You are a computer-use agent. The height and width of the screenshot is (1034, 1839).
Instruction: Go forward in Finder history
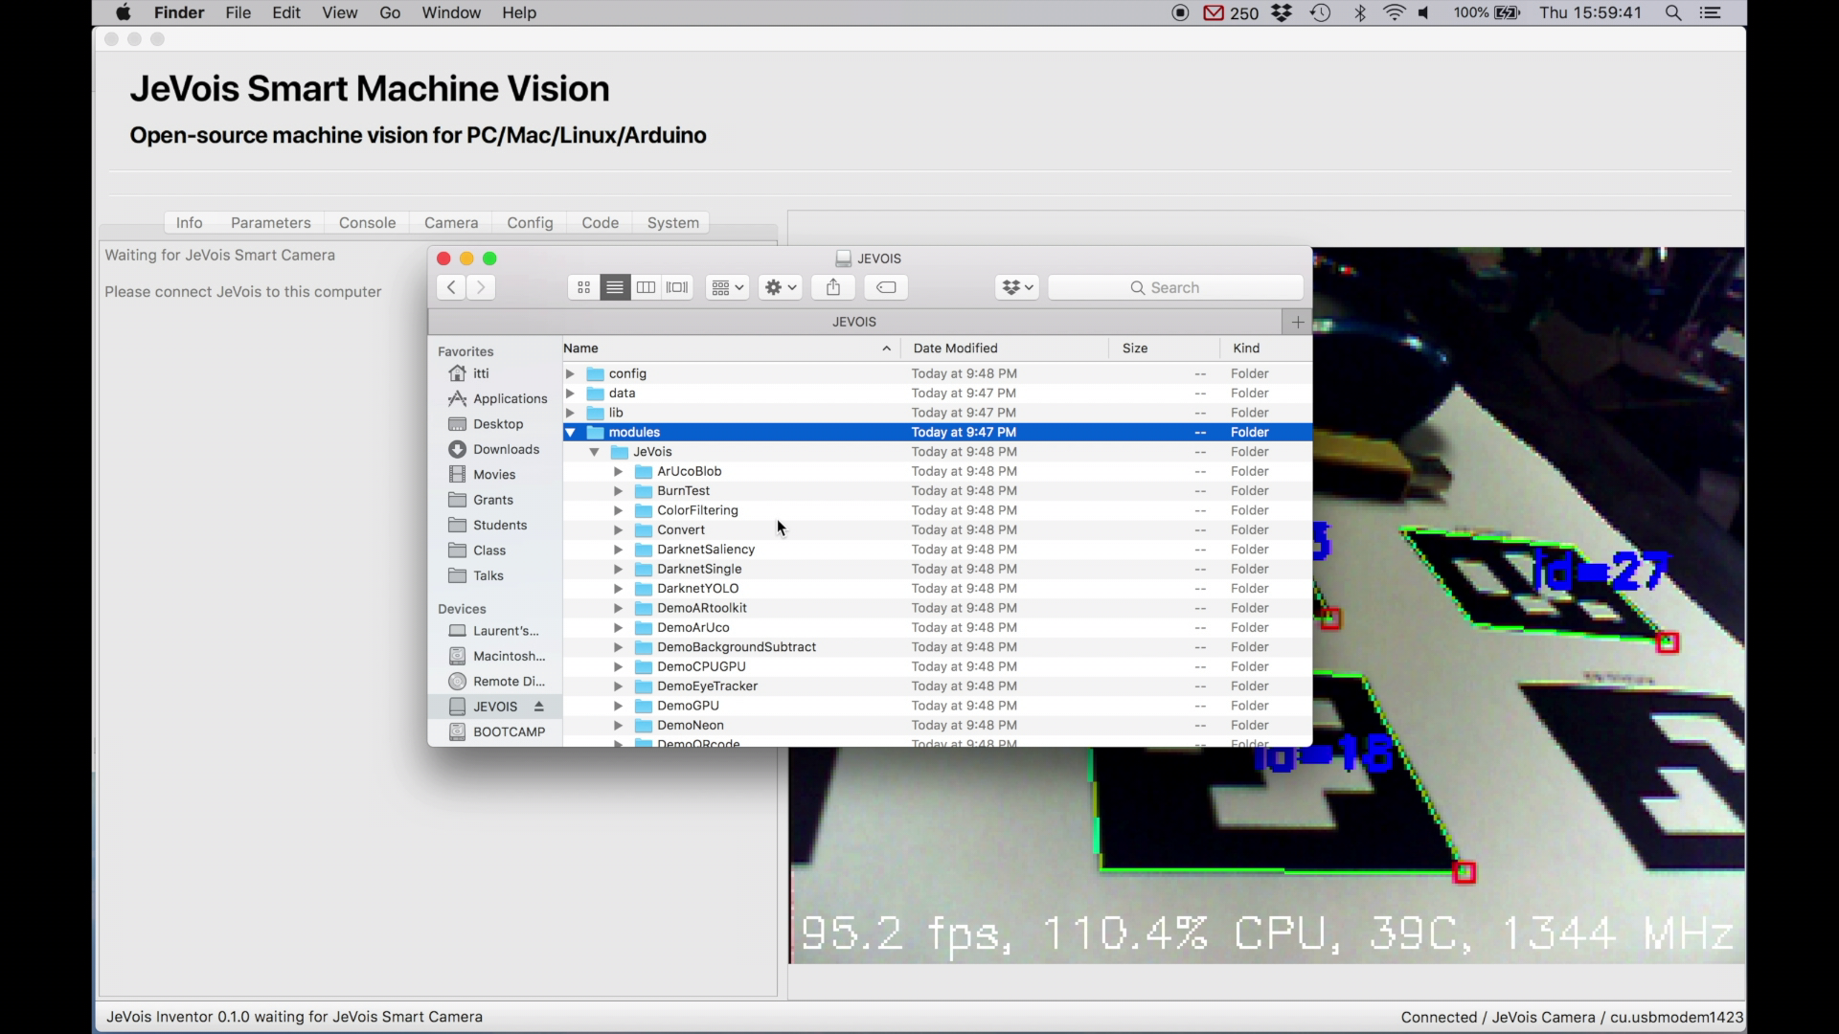(x=481, y=287)
